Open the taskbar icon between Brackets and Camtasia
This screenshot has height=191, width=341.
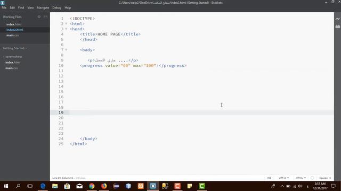coord(165,186)
